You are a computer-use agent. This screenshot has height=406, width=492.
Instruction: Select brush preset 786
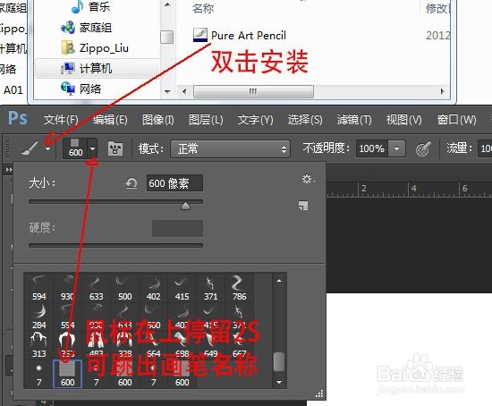coord(239,288)
